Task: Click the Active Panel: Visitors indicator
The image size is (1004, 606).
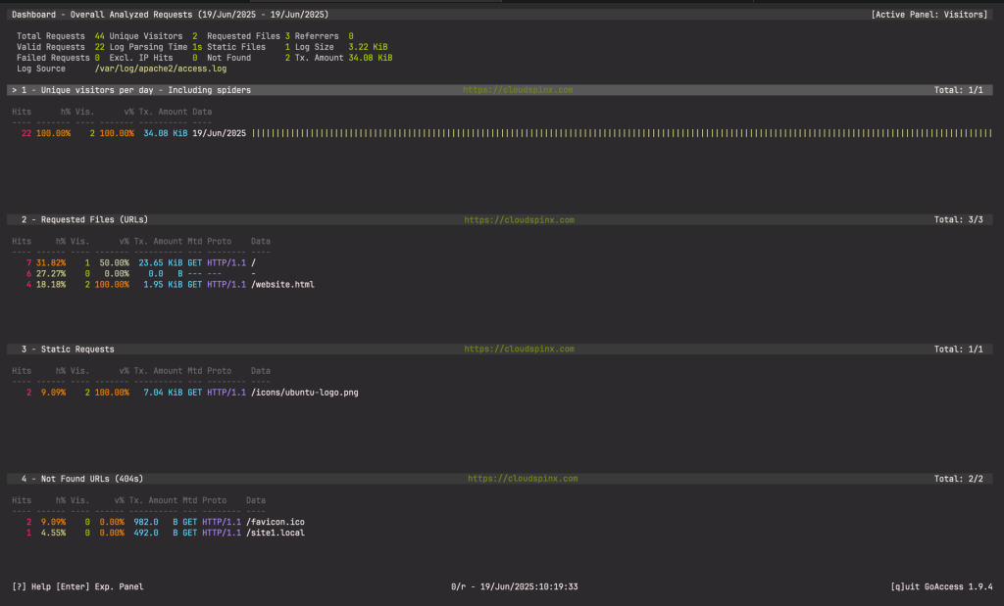Action: (x=929, y=14)
